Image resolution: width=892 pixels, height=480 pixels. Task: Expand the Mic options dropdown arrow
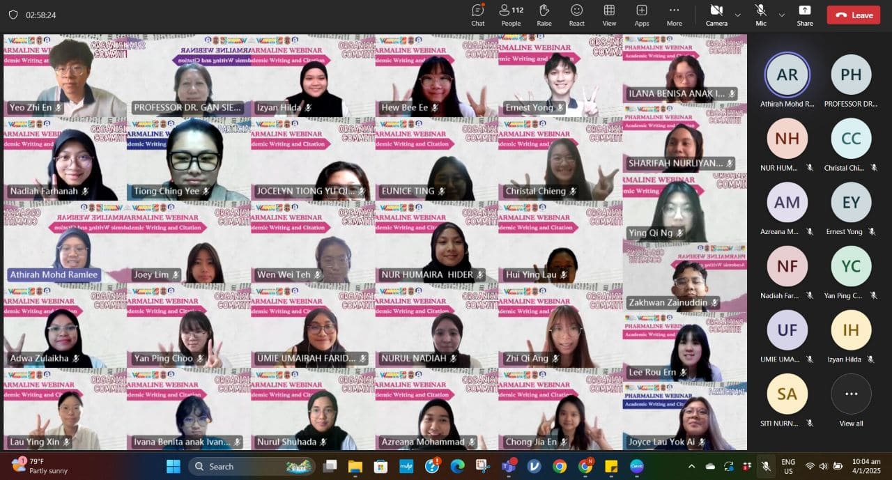click(781, 15)
